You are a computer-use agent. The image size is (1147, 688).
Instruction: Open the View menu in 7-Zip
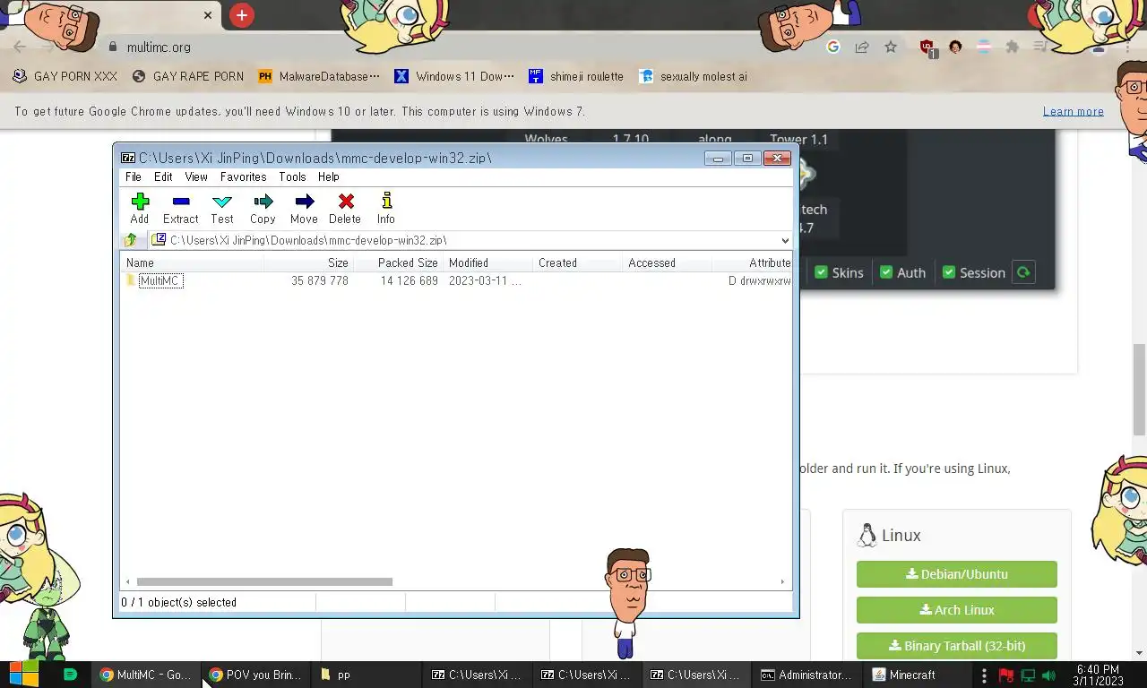click(196, 176)
